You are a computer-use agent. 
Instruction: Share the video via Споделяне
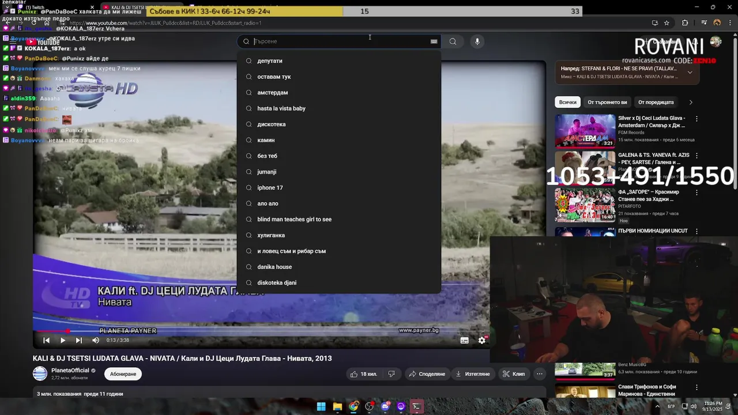[x=427, y=374]
